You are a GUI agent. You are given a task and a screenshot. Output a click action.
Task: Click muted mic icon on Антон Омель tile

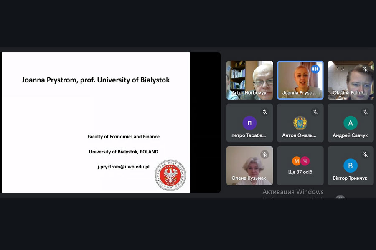(315, 112)
